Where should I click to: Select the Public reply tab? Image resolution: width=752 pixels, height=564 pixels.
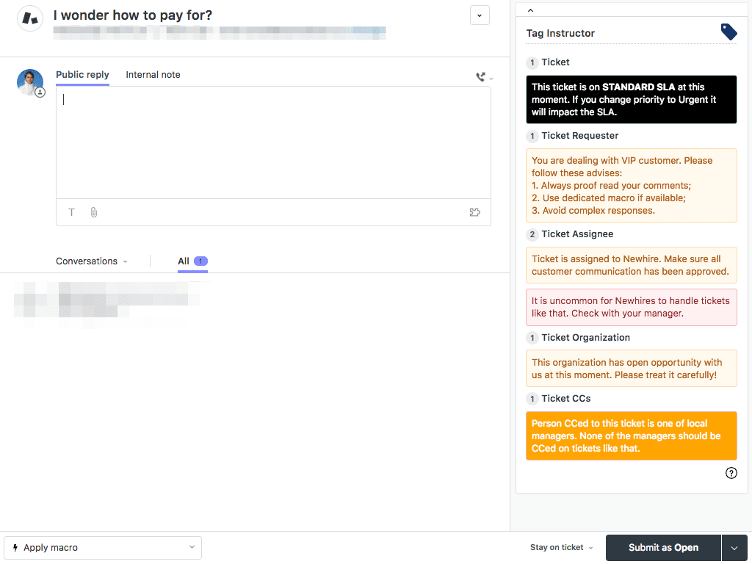82,75
